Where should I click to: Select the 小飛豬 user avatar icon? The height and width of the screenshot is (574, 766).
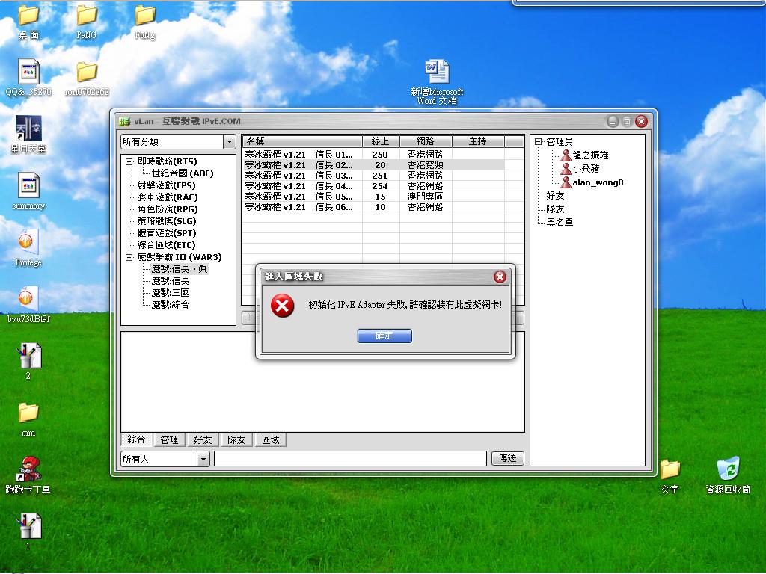[x=566, y=169]
